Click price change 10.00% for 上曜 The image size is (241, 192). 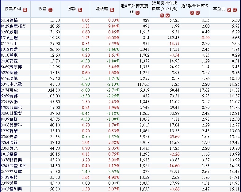(113, 38)
